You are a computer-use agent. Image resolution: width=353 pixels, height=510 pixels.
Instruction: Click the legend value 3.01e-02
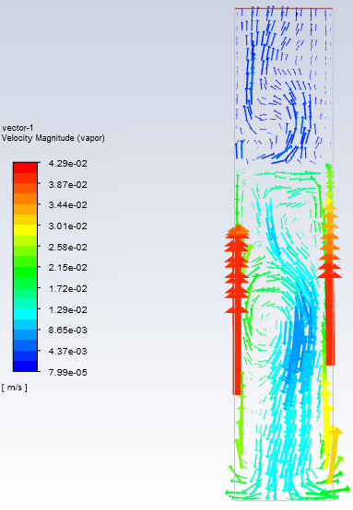(x=67, y=226)
